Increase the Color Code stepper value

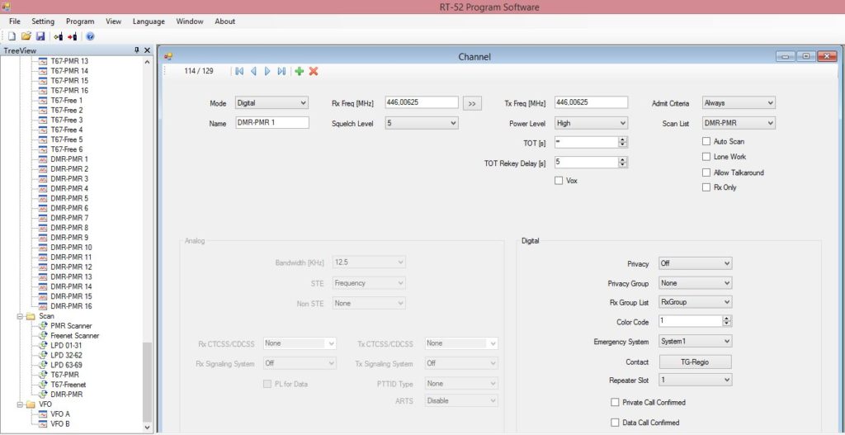[x=727, y=318]
